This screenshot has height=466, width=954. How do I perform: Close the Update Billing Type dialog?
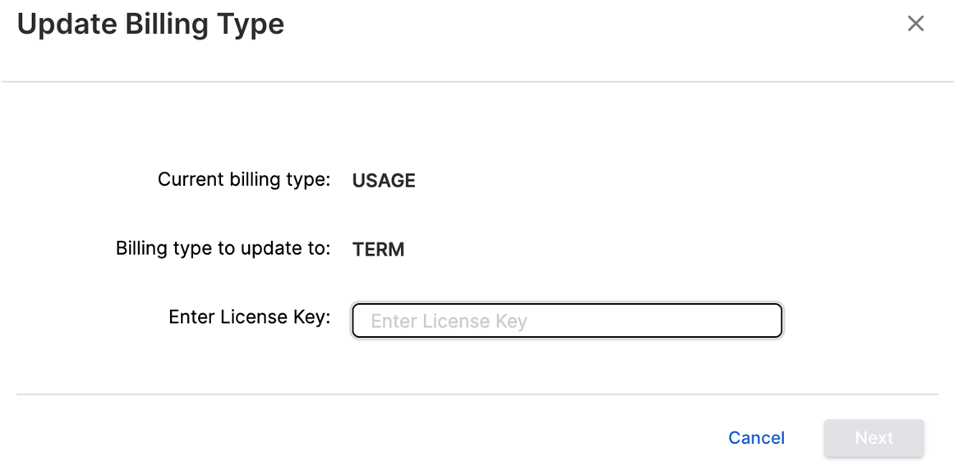pos(915,24)
